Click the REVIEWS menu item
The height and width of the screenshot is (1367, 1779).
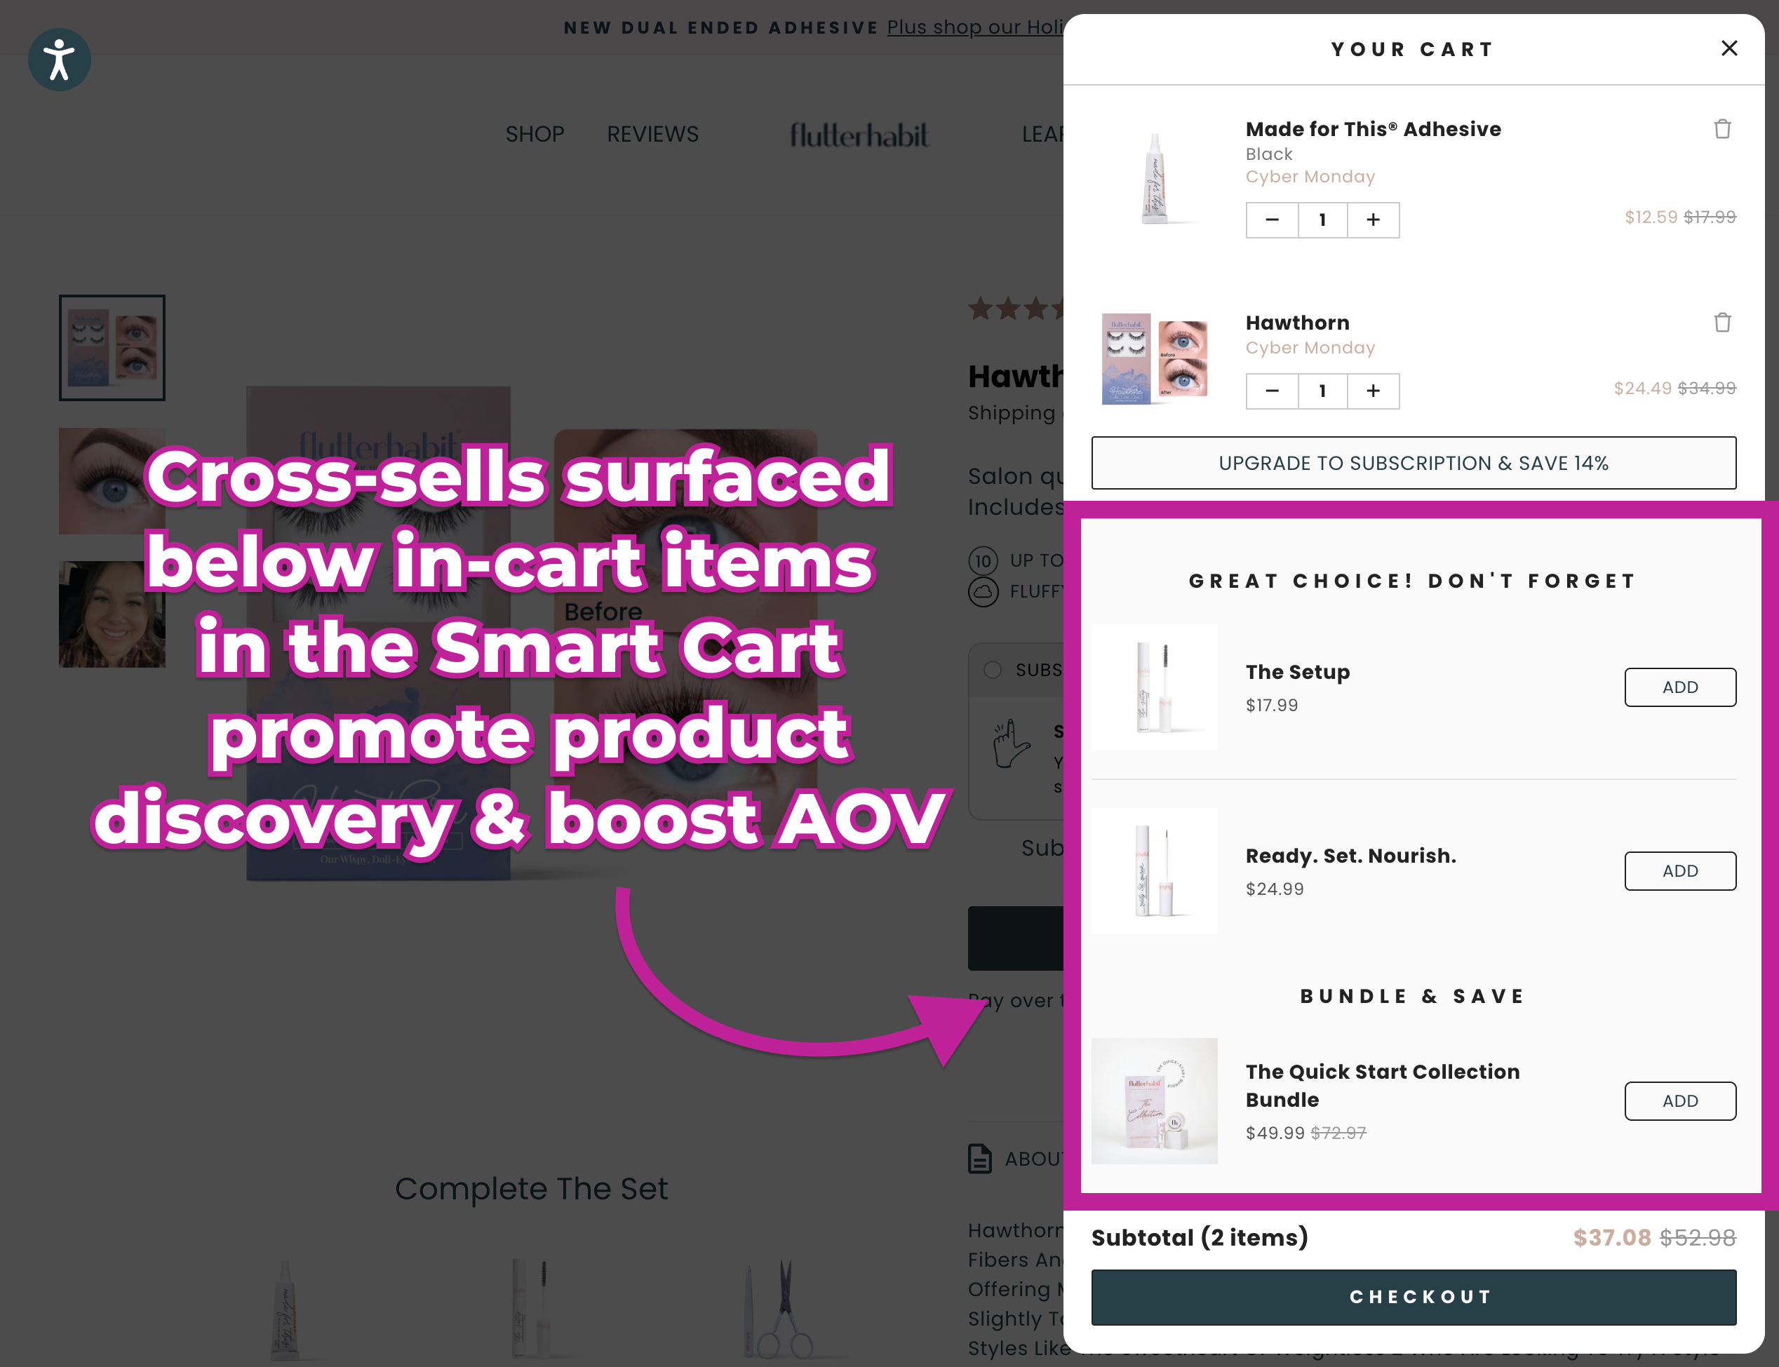(x=650, y=133)
